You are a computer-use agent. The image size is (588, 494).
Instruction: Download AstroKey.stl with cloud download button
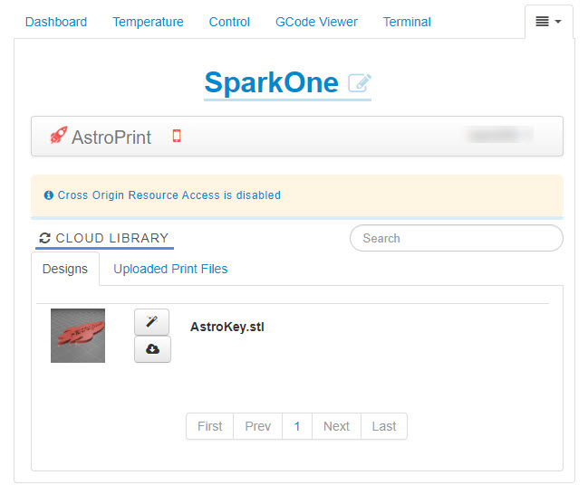tap(152, 349)
